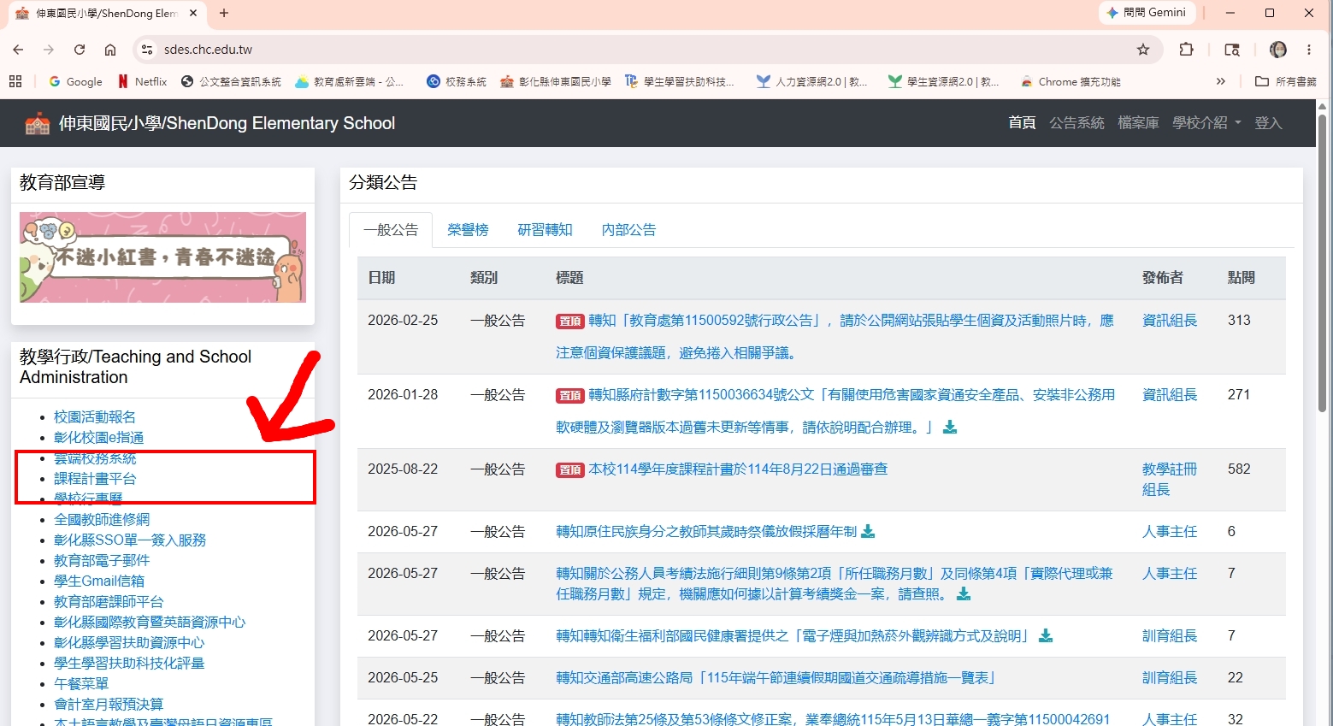The width and height of the screenshot is (1333, 726).
Task: Switch to the 一般公告 tab
Action: coord(391,230)
